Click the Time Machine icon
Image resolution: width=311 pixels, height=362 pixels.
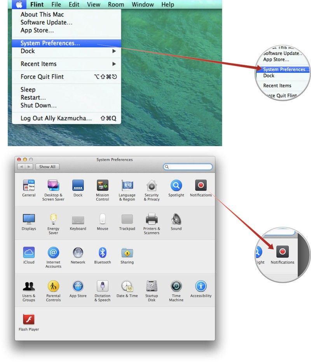[x=176, y=287]
